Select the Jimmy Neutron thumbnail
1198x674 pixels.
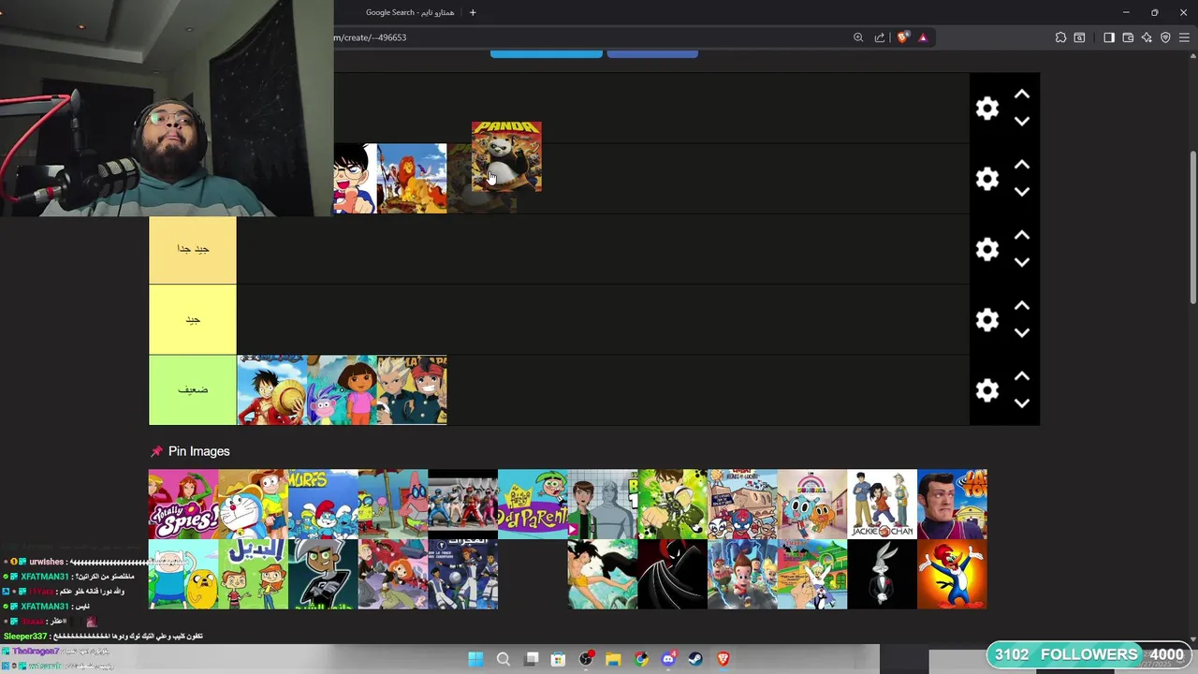click(x=742, y=574)
